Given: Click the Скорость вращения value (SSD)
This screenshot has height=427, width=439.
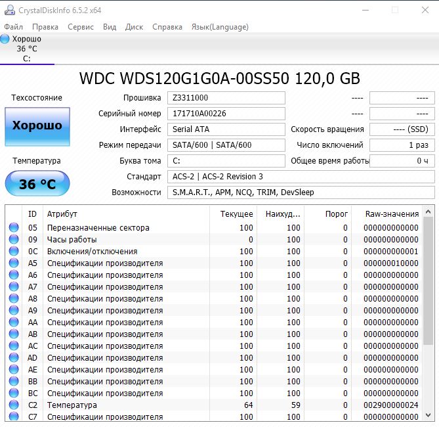Looking at the screenshot, I should (x=402, y=129).
